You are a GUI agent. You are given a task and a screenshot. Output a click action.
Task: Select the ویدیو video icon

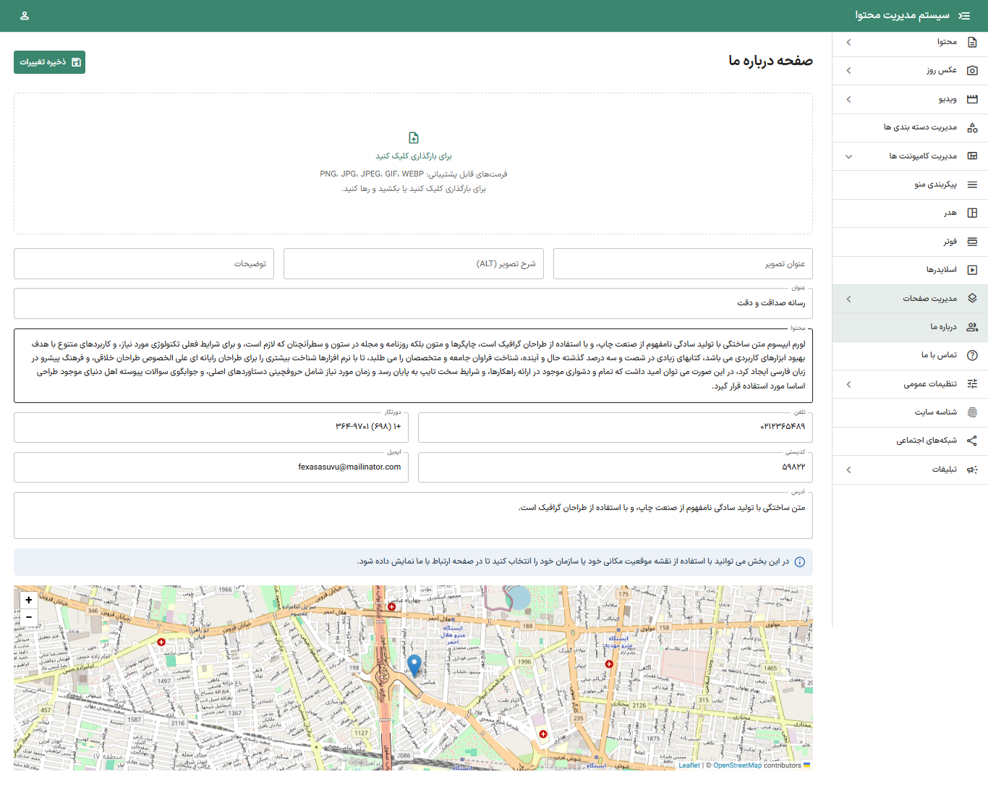973,99
